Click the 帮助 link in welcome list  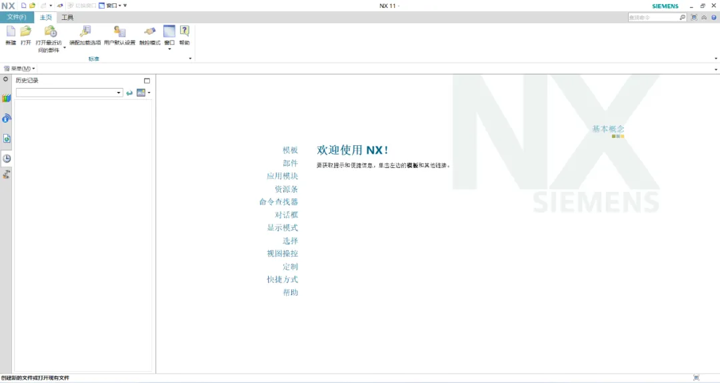290,292
